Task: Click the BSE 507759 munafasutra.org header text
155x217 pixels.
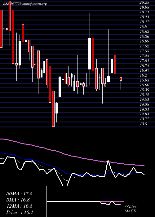Action: point(25,4)
